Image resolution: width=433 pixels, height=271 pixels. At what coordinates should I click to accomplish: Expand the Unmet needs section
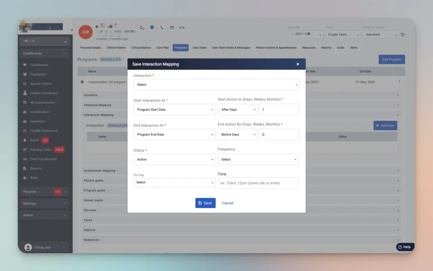[x=242, y=200]
